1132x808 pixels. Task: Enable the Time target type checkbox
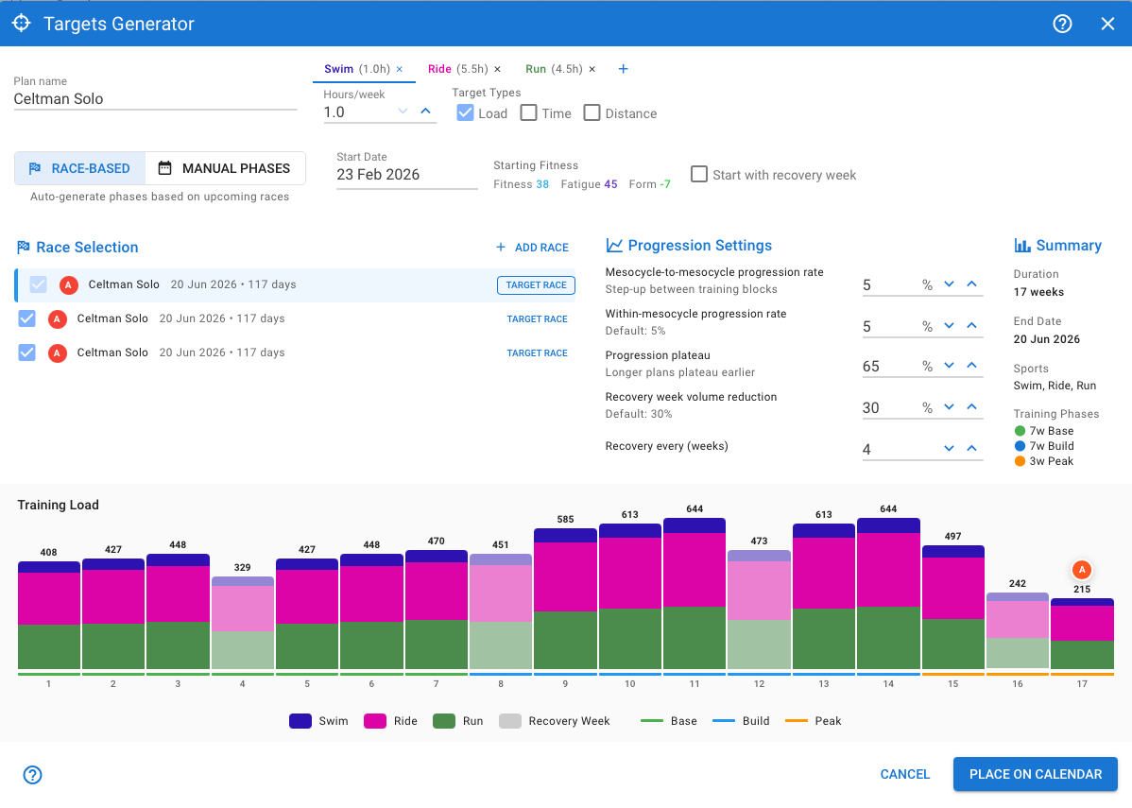(x=529, y=113)
